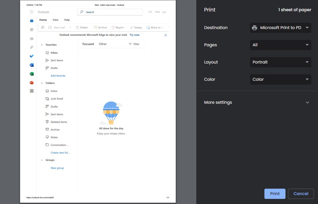
Task: Open the Pages dropdown set to All
Action: pyautogui.click(x=280, y=45)
